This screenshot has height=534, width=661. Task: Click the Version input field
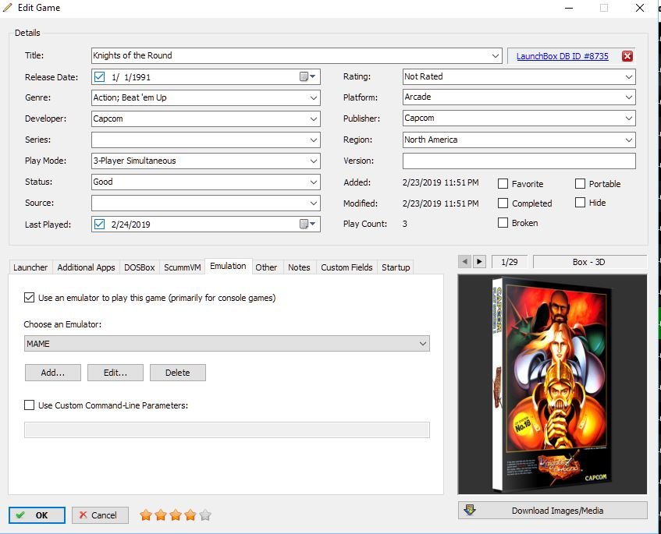click(x=519, y=161)
